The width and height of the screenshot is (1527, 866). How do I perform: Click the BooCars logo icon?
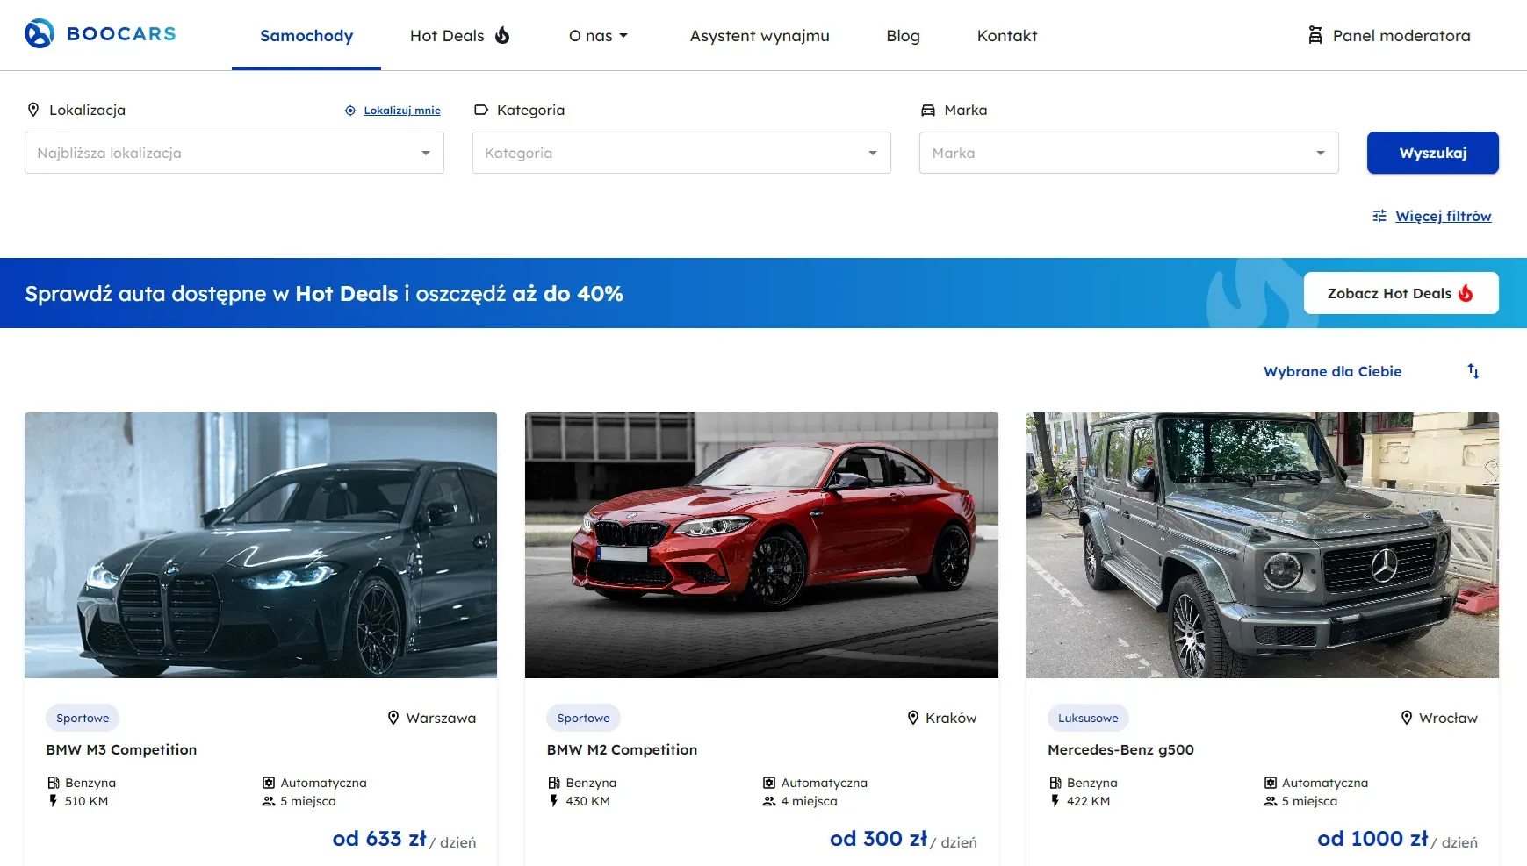coord(40,34)
